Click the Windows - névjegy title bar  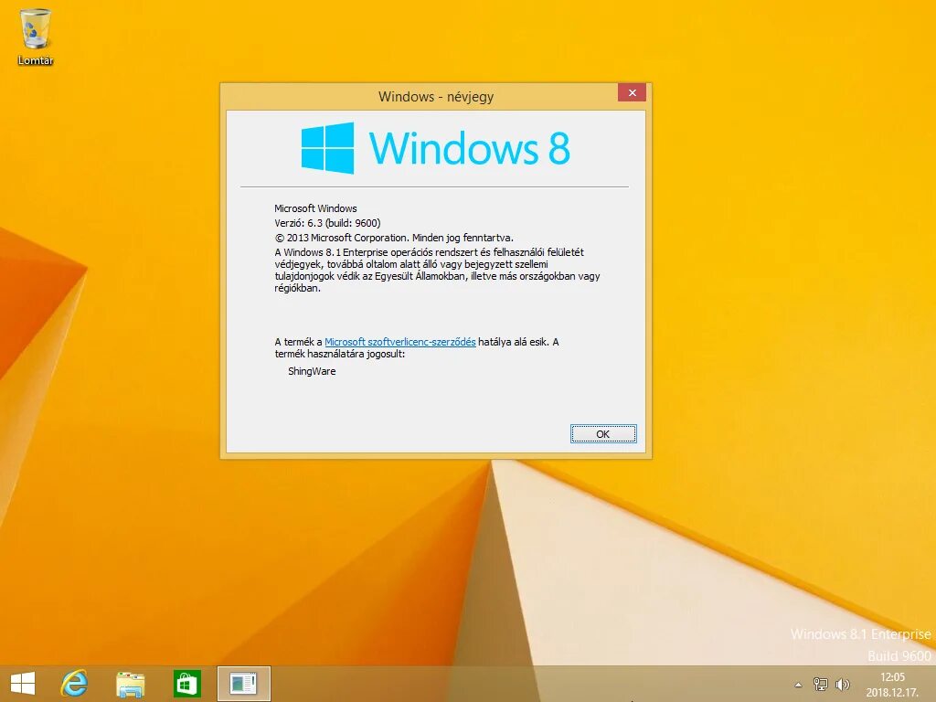436,96
